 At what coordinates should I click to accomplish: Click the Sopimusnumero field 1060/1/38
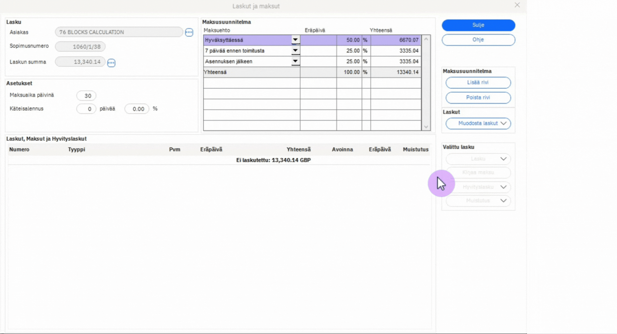click(x=80, y=47)
